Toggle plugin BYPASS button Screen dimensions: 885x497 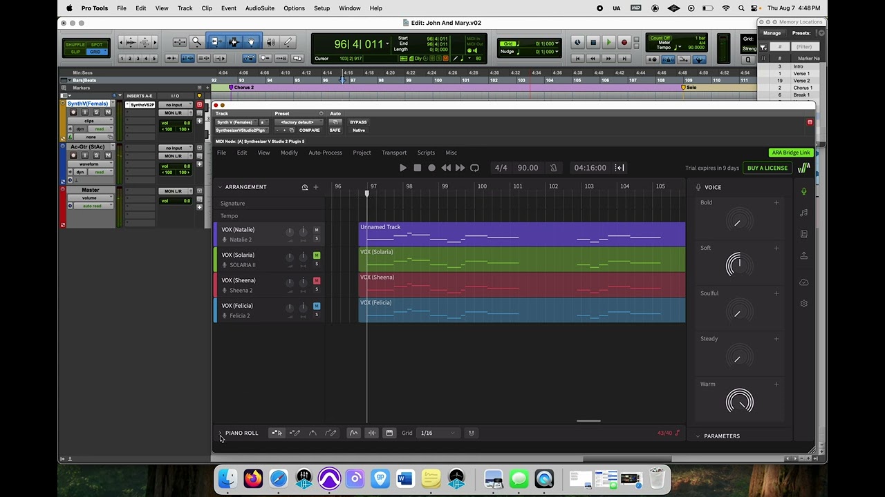358,122
